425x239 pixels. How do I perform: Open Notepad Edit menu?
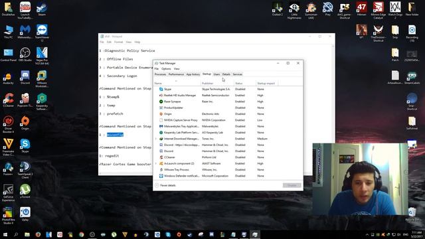[109, 42]
